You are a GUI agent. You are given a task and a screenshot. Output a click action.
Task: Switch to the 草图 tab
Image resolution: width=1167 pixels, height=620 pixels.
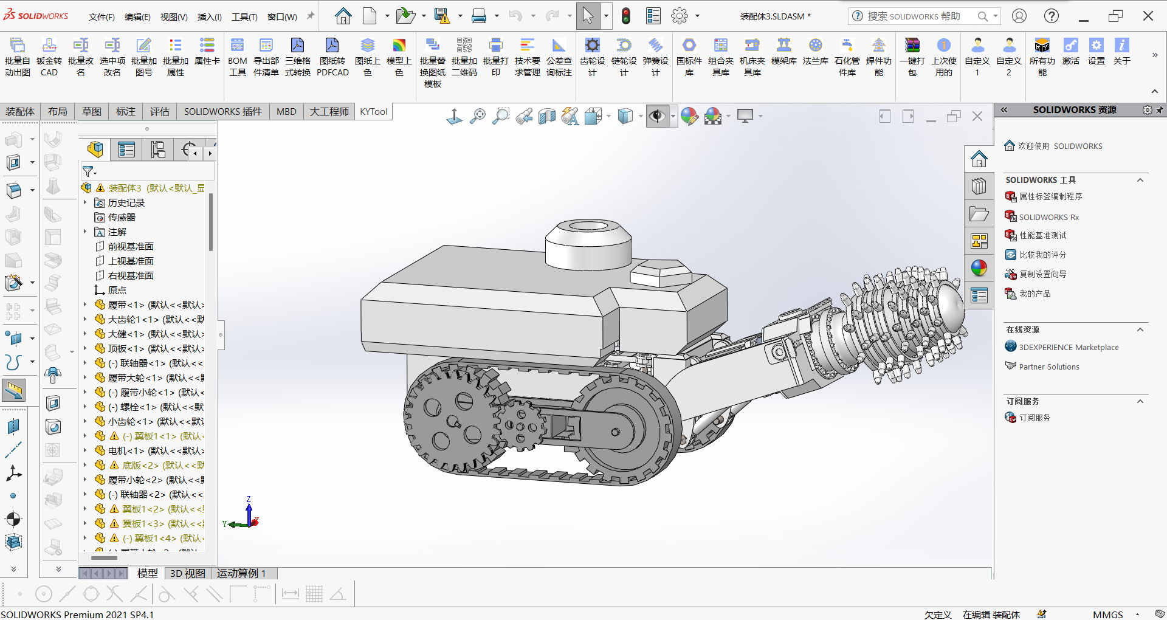click(x=92, y=112)
